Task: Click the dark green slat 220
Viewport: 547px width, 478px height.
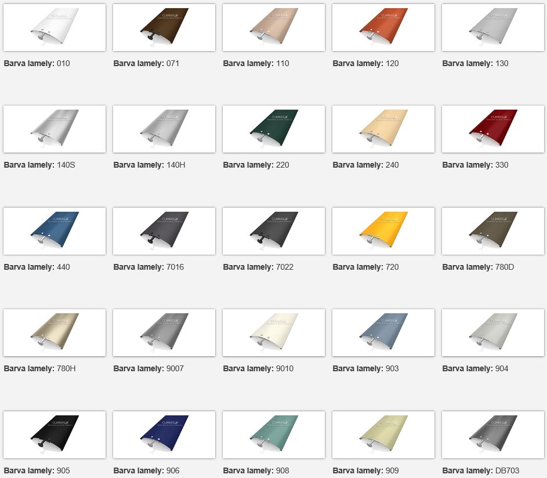Action: coord(274,129)
